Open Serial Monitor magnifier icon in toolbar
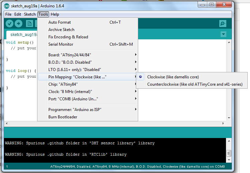250x173 pixels. coord(223,24)
